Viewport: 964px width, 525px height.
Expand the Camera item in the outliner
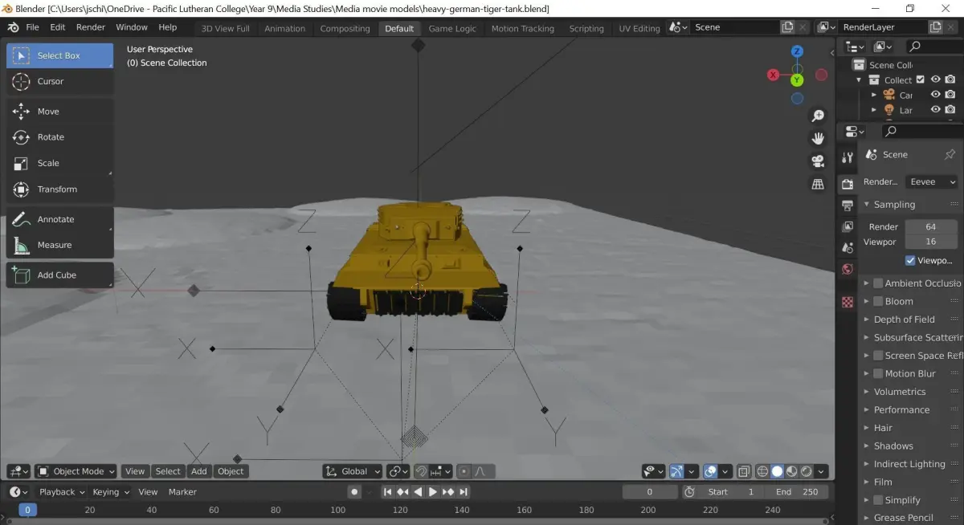coord(874,95)
